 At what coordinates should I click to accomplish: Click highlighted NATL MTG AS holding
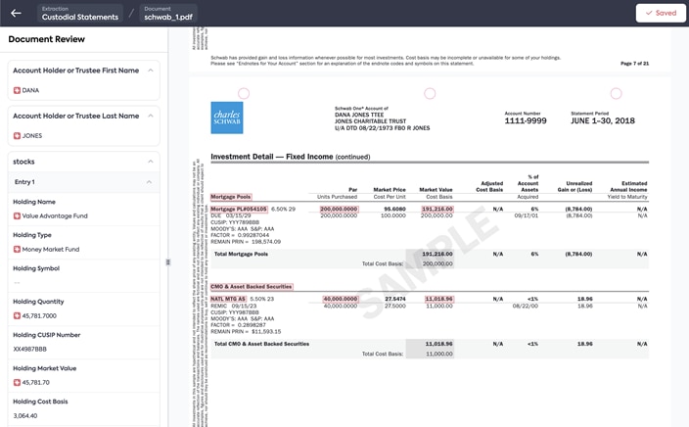(x=229, y=298)
